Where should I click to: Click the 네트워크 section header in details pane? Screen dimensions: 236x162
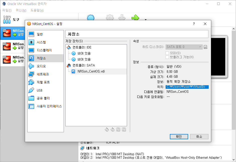(x=93, y=148)
